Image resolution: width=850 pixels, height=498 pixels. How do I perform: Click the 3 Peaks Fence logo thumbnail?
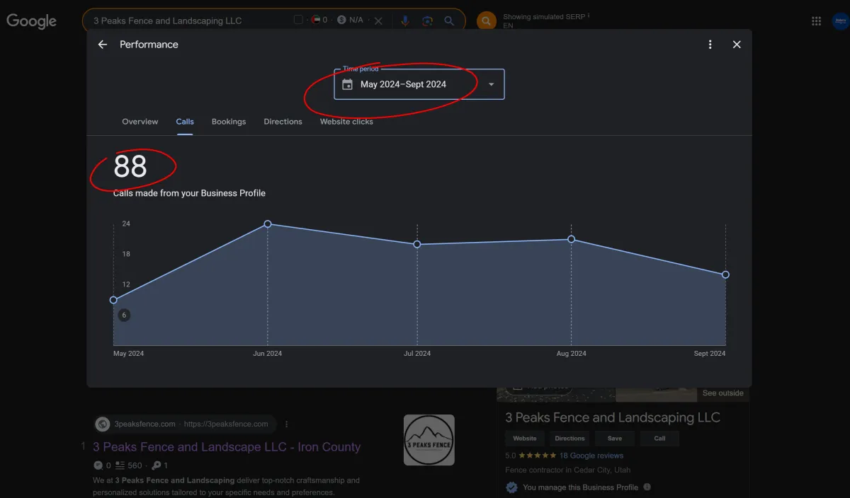(x=429, y=440)
